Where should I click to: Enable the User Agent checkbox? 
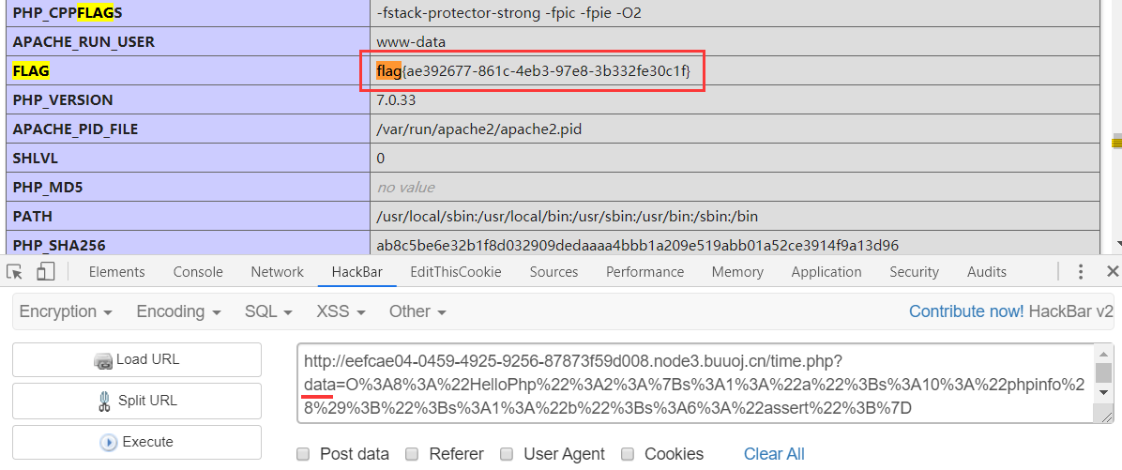[507, 454]
